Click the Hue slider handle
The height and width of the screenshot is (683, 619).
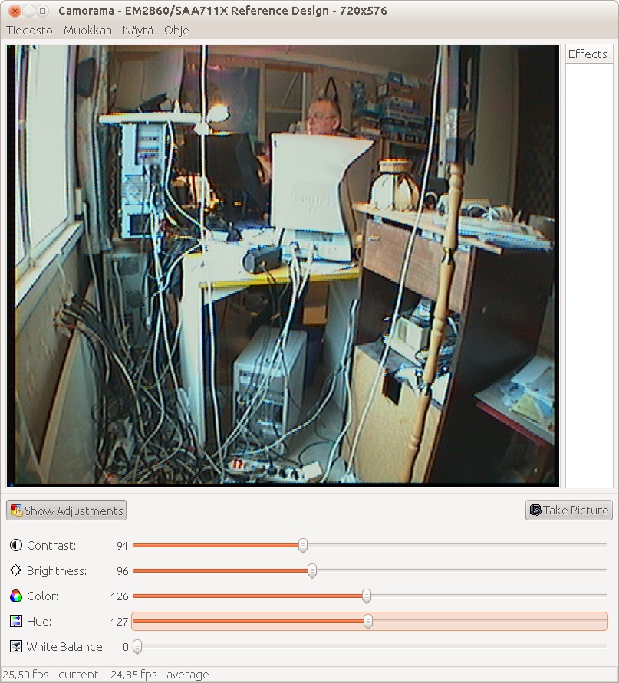point(368,621)
